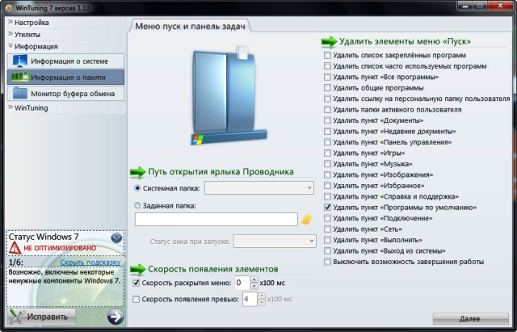517x332 pixels.
Task: Open the Меню пуск и панель задач tab
Action: [x=190, y=26]
